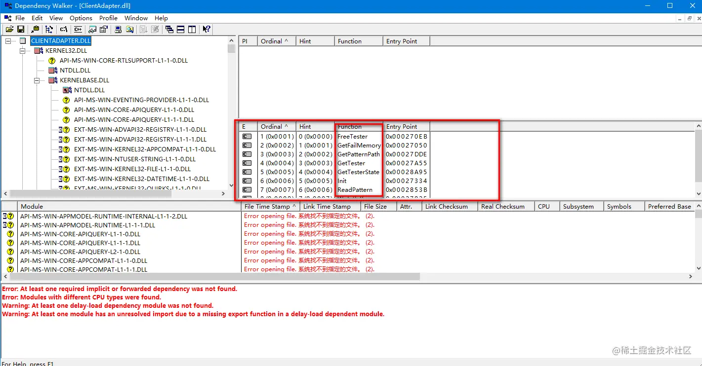Viewport: 702px width, 366px height.
Task: Sort modules by Subsystem column header
Action: click(582, 207)
